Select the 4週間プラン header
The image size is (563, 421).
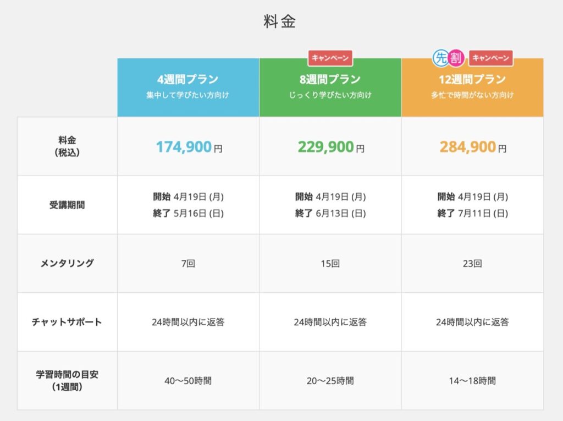[188, 88]
